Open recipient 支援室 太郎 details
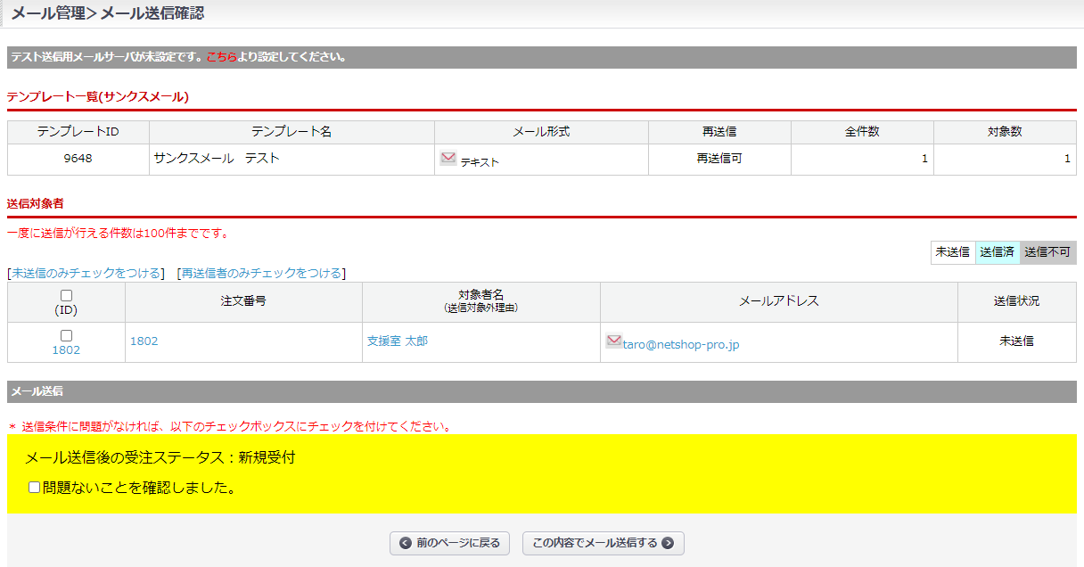Viewport: 1084px width, 567px height. pos(397,341)
